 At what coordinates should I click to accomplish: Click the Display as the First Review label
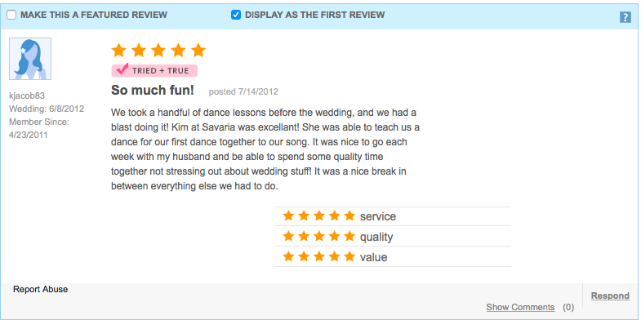(x=314, y=16)
